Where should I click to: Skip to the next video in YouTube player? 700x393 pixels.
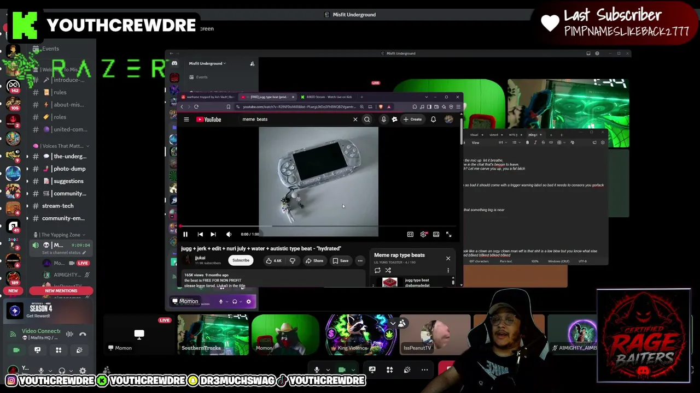(x=213, y=234)
